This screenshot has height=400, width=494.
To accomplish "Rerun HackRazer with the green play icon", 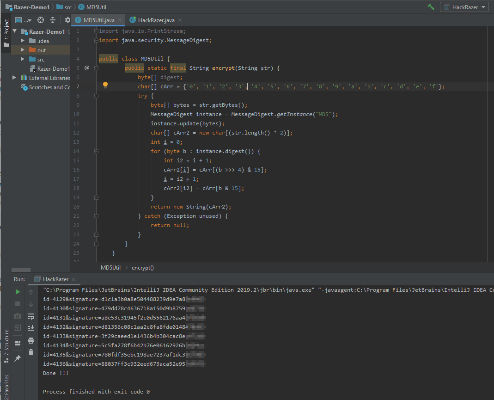I will click(x=18, y=292).
